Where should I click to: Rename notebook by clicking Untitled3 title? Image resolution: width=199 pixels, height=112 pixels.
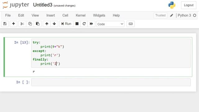click(x=43, y=5)
